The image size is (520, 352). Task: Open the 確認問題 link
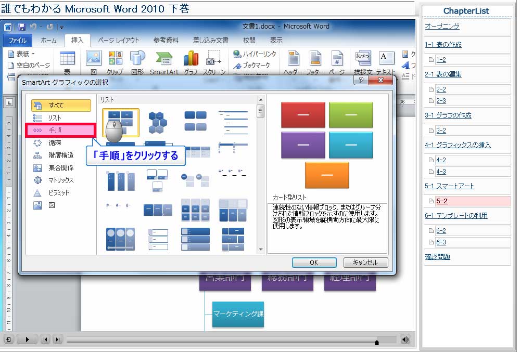pos(437,257)
